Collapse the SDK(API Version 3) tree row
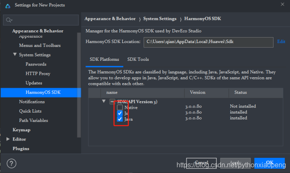This screenshot has height=173, width=290. [104, 101]
